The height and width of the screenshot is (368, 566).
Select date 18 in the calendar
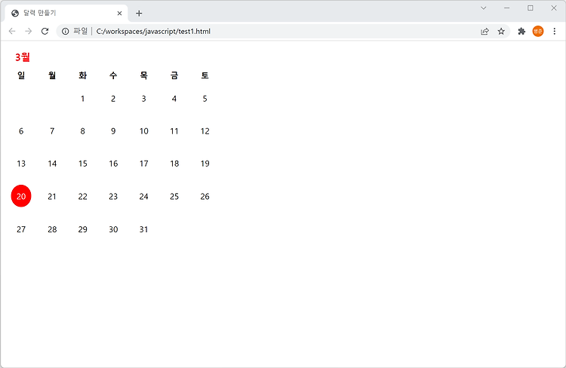174,164
